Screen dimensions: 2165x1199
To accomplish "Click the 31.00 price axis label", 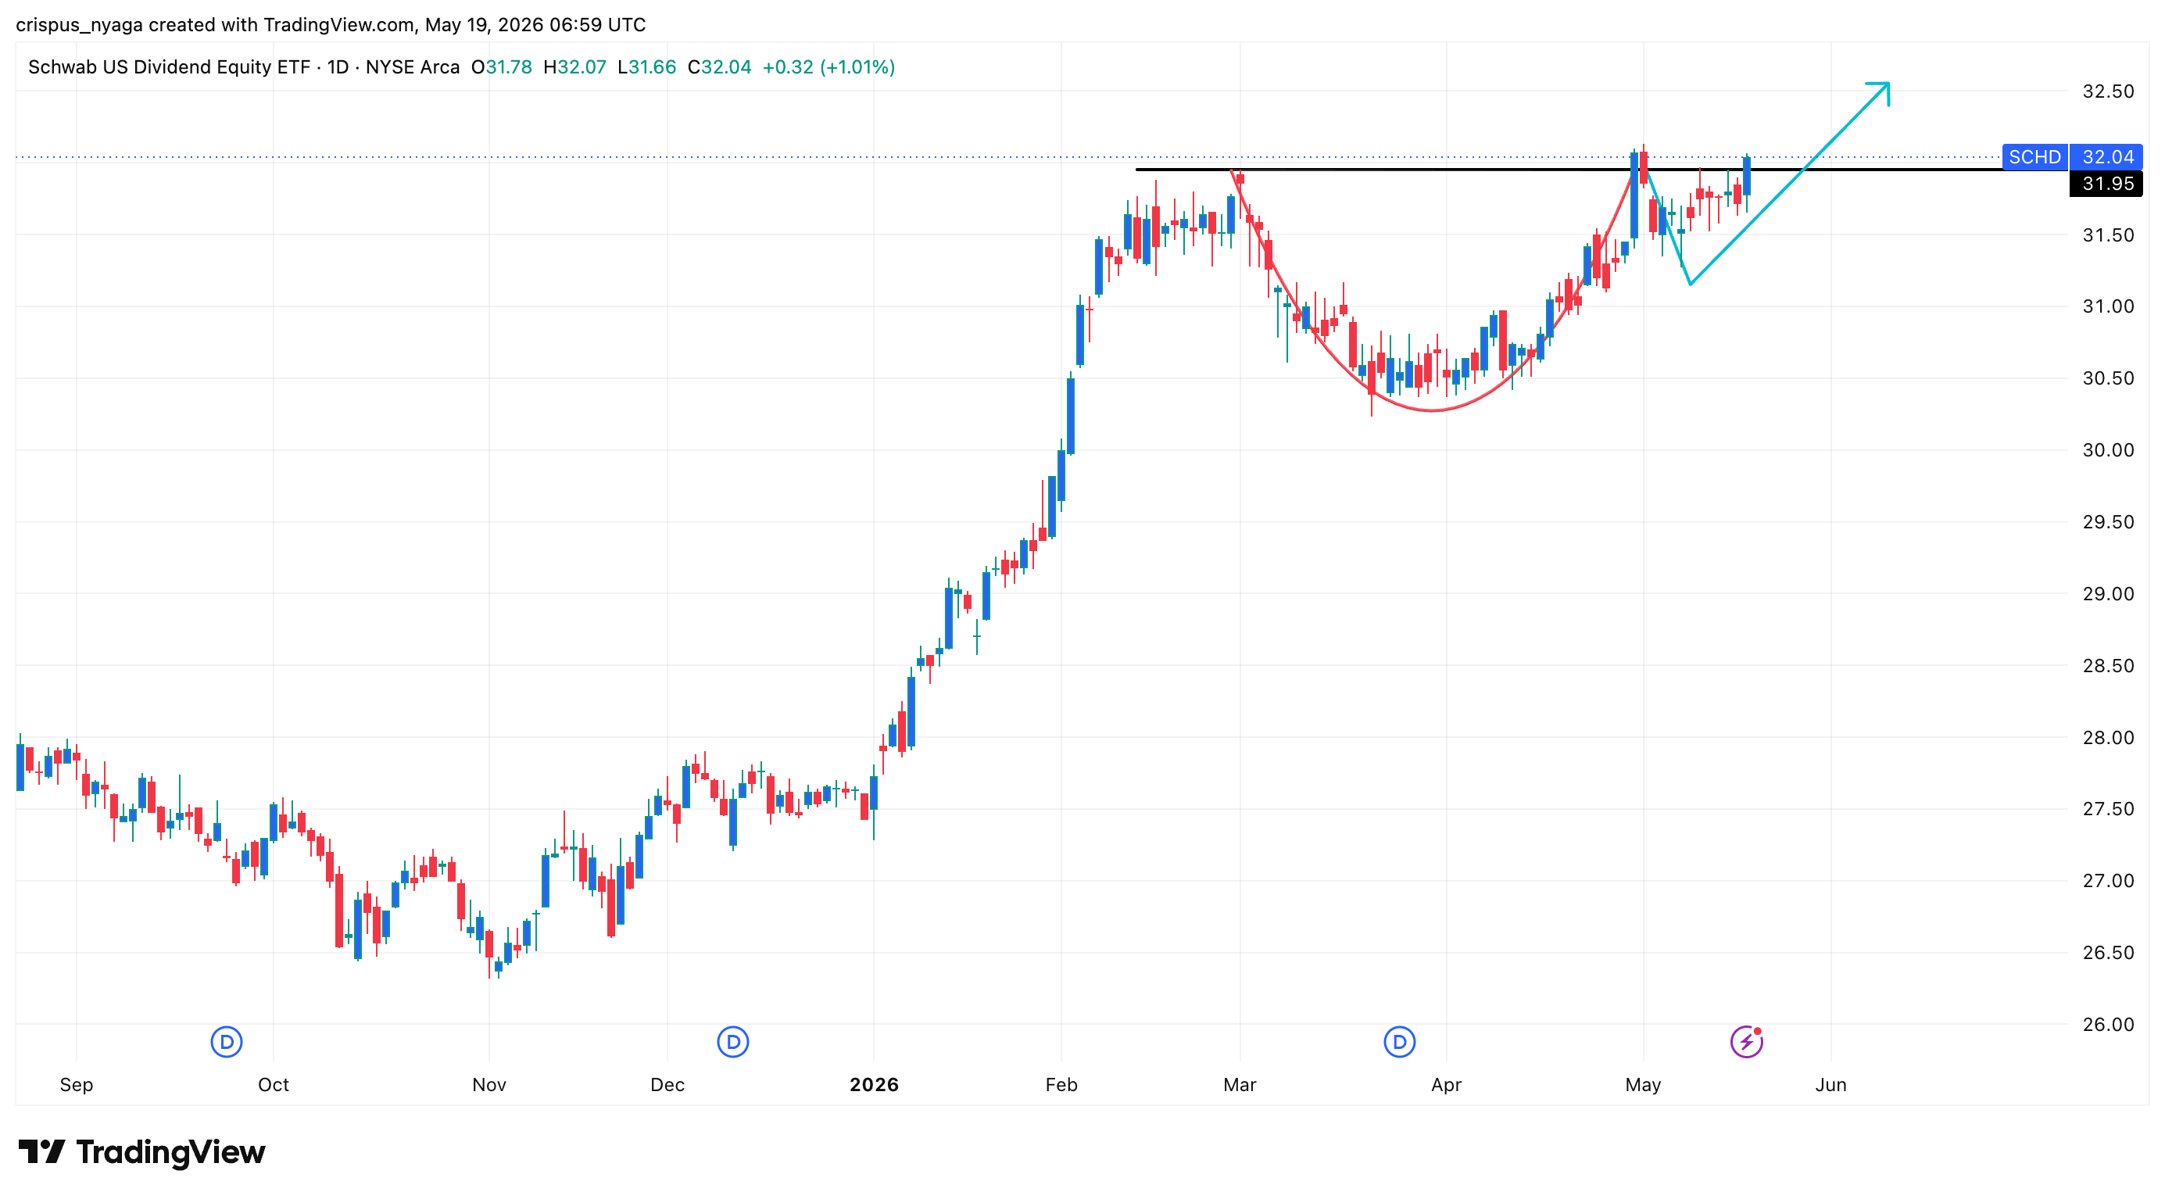I will click(x=2108, y=306).
